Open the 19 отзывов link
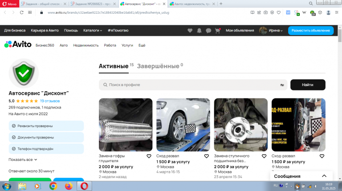This screenshot has width=342, height=191. tap(50, 101)
